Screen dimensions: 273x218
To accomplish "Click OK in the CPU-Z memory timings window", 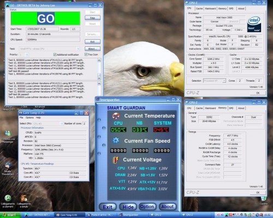I will click(x=258, y=192).
